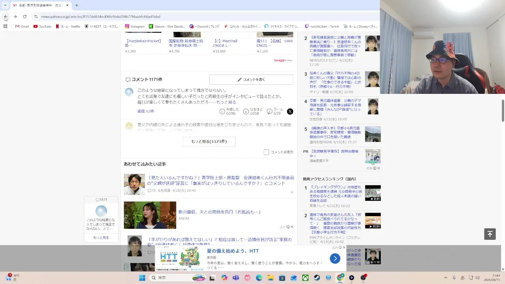Click the first commenter's avatar
Viewport: 505px width, 284px height.
pyautogui.click(x=129, y=92)
